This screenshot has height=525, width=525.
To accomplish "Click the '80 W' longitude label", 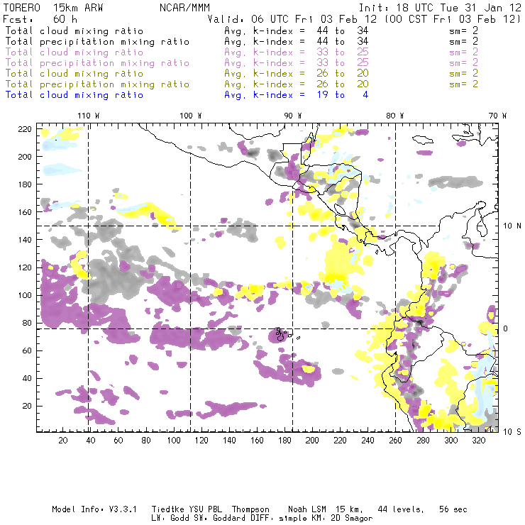I will [394, 116].
